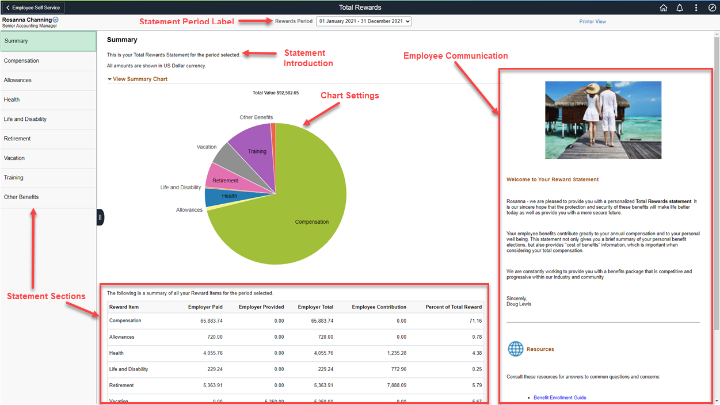Open the NavBar compass icon
720x405 pixels.
(x=712, y=8)
